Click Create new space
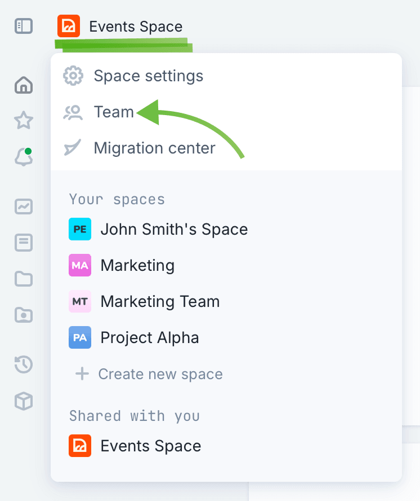Viewport: 420px width, 501px height. [159, 374]
